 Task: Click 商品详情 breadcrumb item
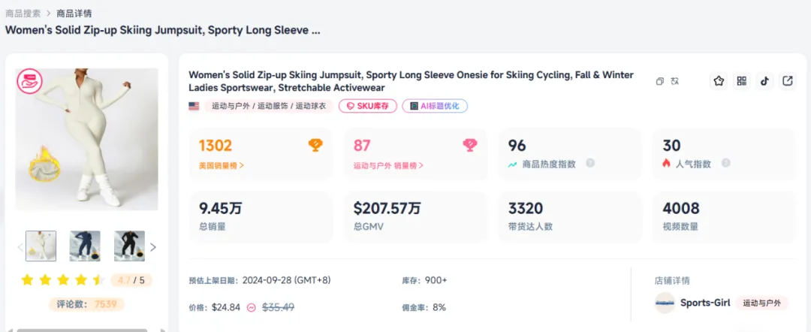(x=74, y=14)
